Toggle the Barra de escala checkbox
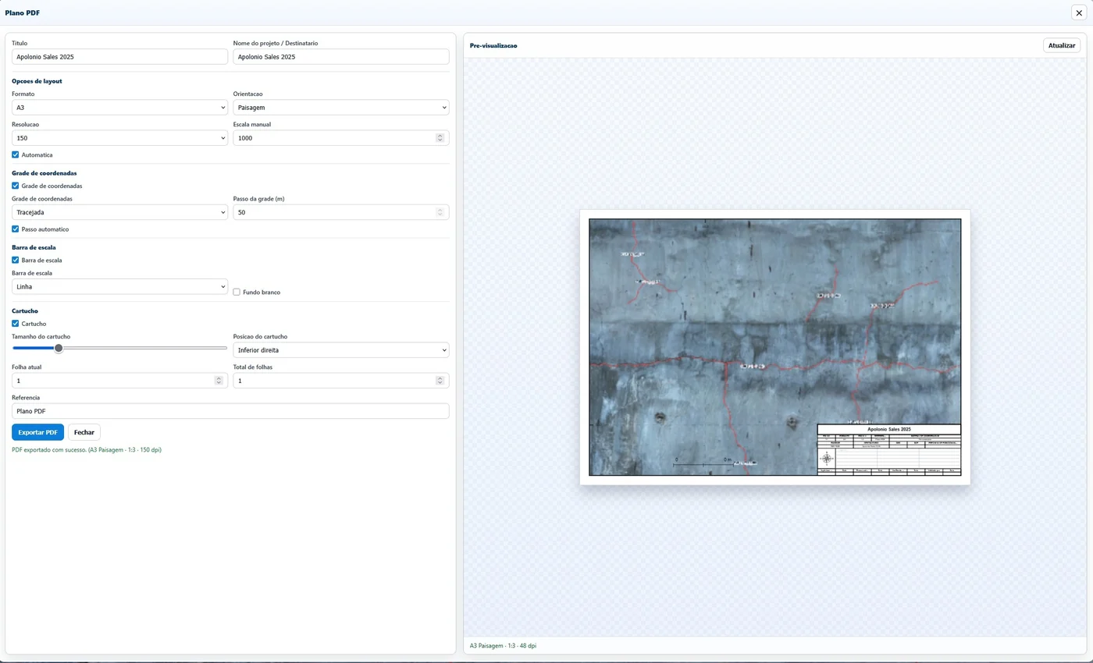The image size is (1093, 663). point(16,260)
